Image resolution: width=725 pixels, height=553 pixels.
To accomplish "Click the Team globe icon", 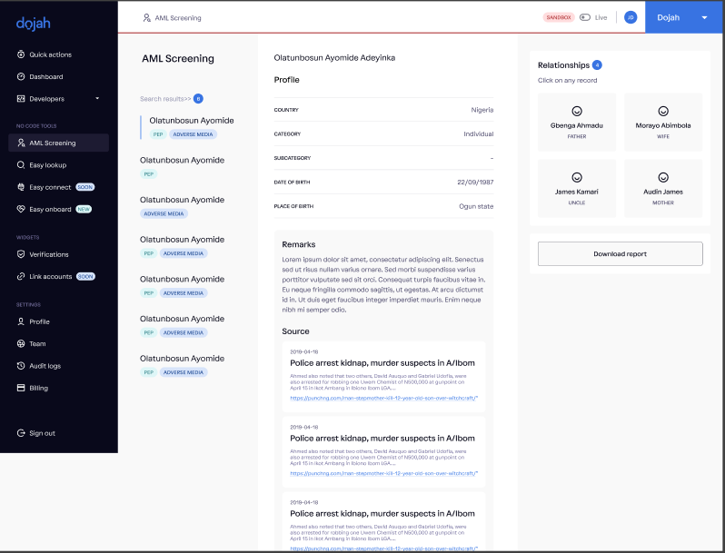I will (x=21, y=344).
